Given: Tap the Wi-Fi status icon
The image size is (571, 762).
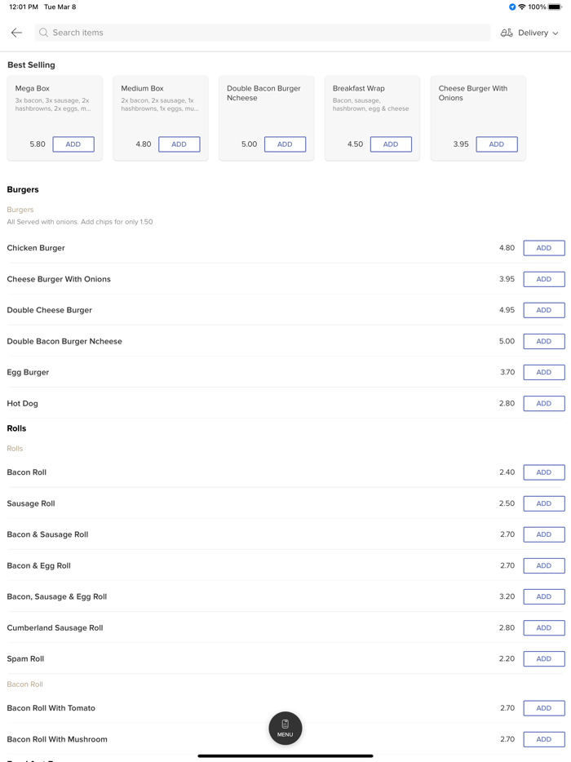Looking at the screenshot, I should coord(522,7).
